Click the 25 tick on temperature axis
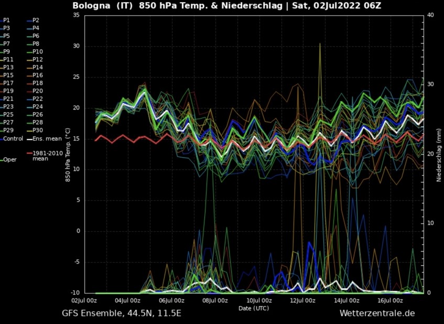The width and height of the screenshot is (444, 324). (x=77, y=77)
